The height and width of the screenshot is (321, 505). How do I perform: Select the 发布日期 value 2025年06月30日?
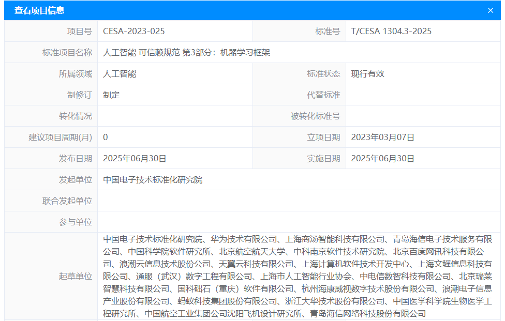tap(135, 159)
